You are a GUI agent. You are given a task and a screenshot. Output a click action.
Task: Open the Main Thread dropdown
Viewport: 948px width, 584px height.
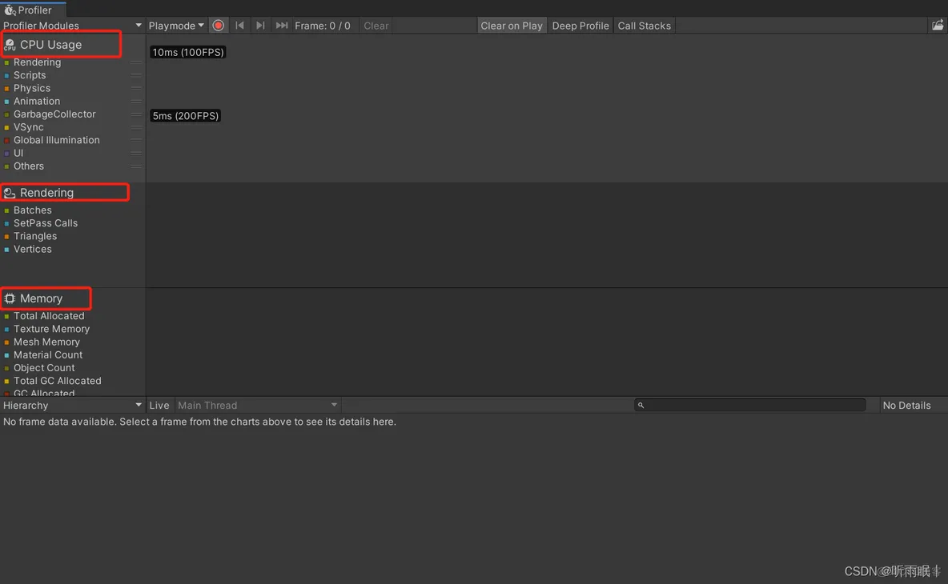tap(258, 406)
